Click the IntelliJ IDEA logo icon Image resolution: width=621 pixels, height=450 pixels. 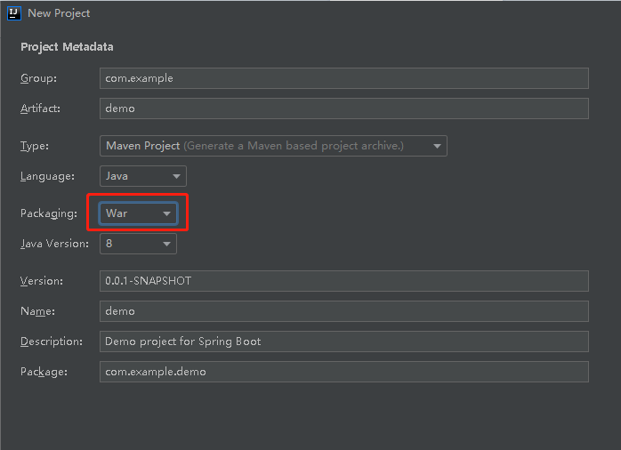pyautogui.click(x=14, y=13)
